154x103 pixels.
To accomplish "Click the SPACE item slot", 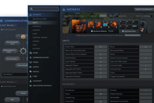I will coord(135,27).
